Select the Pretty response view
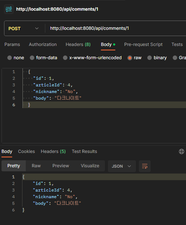The height and width of the screenshot is (225, 186). click(14, 166)
